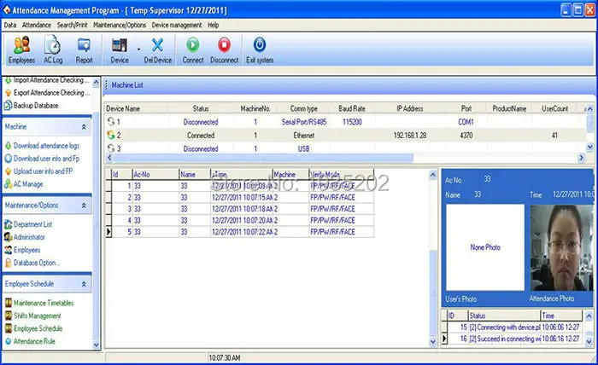
Task: Open the Maintenance/Options menu
Action: click(120, 25)
